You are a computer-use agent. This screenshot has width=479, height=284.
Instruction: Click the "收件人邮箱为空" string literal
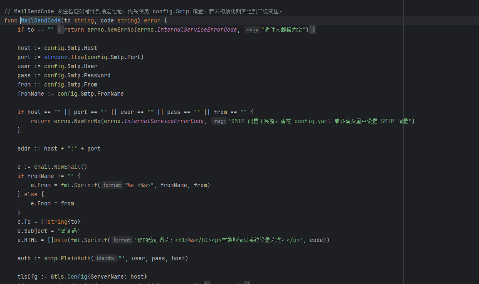[283, 30]
